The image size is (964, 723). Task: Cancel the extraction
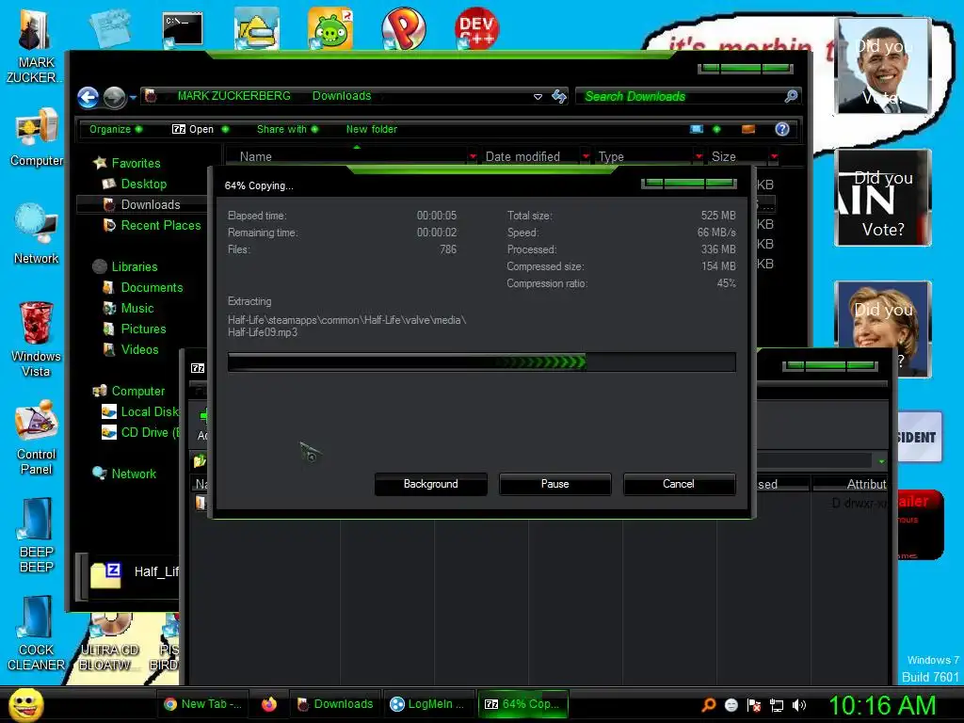(x=679, y=484)
